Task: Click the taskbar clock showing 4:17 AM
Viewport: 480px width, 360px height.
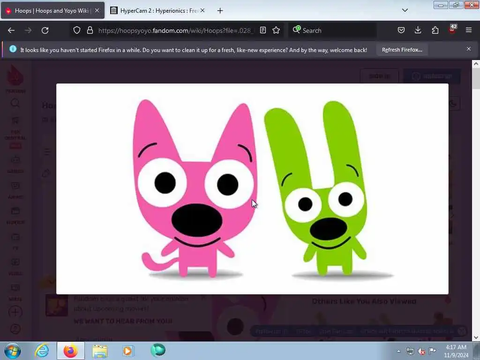Action: 456,351
